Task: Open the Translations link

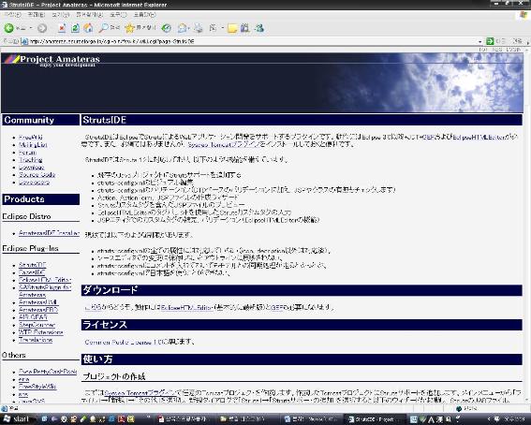Action: (x=36, y=340)
